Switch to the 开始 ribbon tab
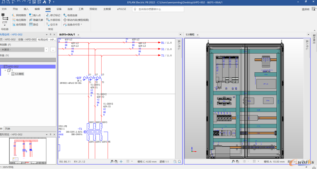The height and width of the screenshot is (169, 317). click(15, 9)
